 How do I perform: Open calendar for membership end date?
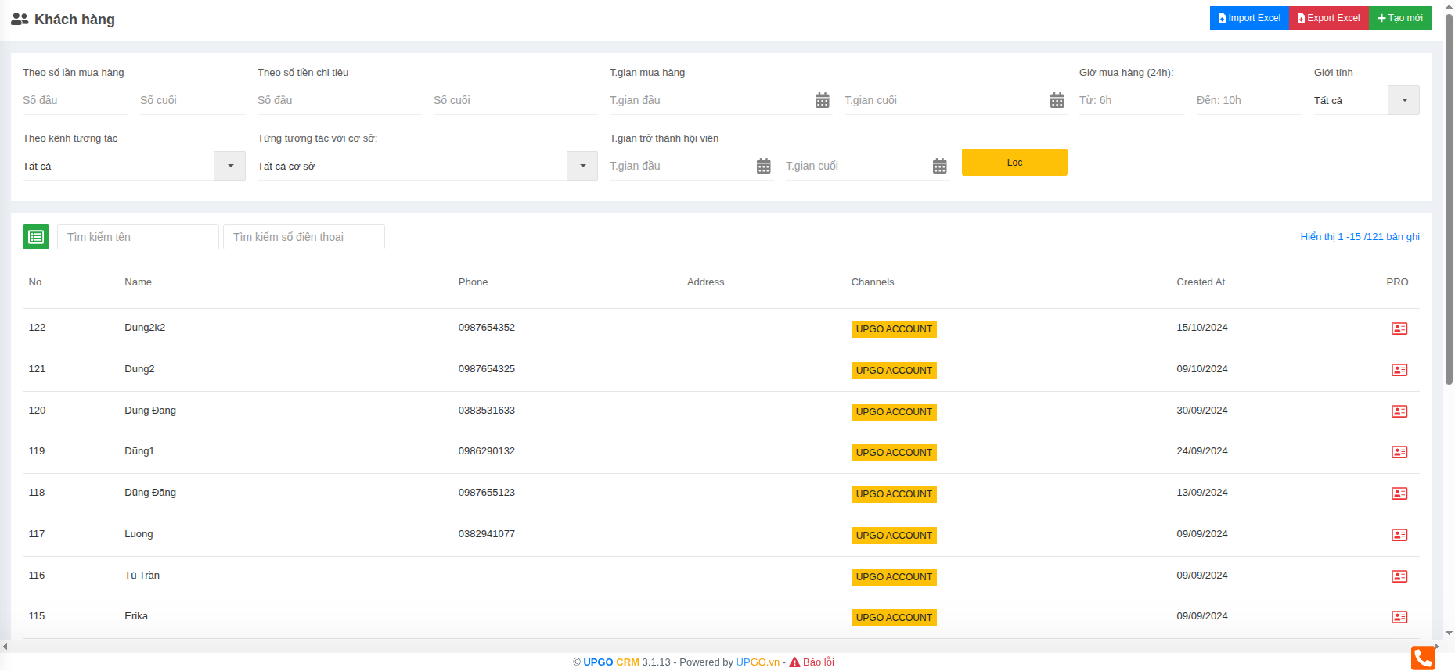tap(939, 166)
